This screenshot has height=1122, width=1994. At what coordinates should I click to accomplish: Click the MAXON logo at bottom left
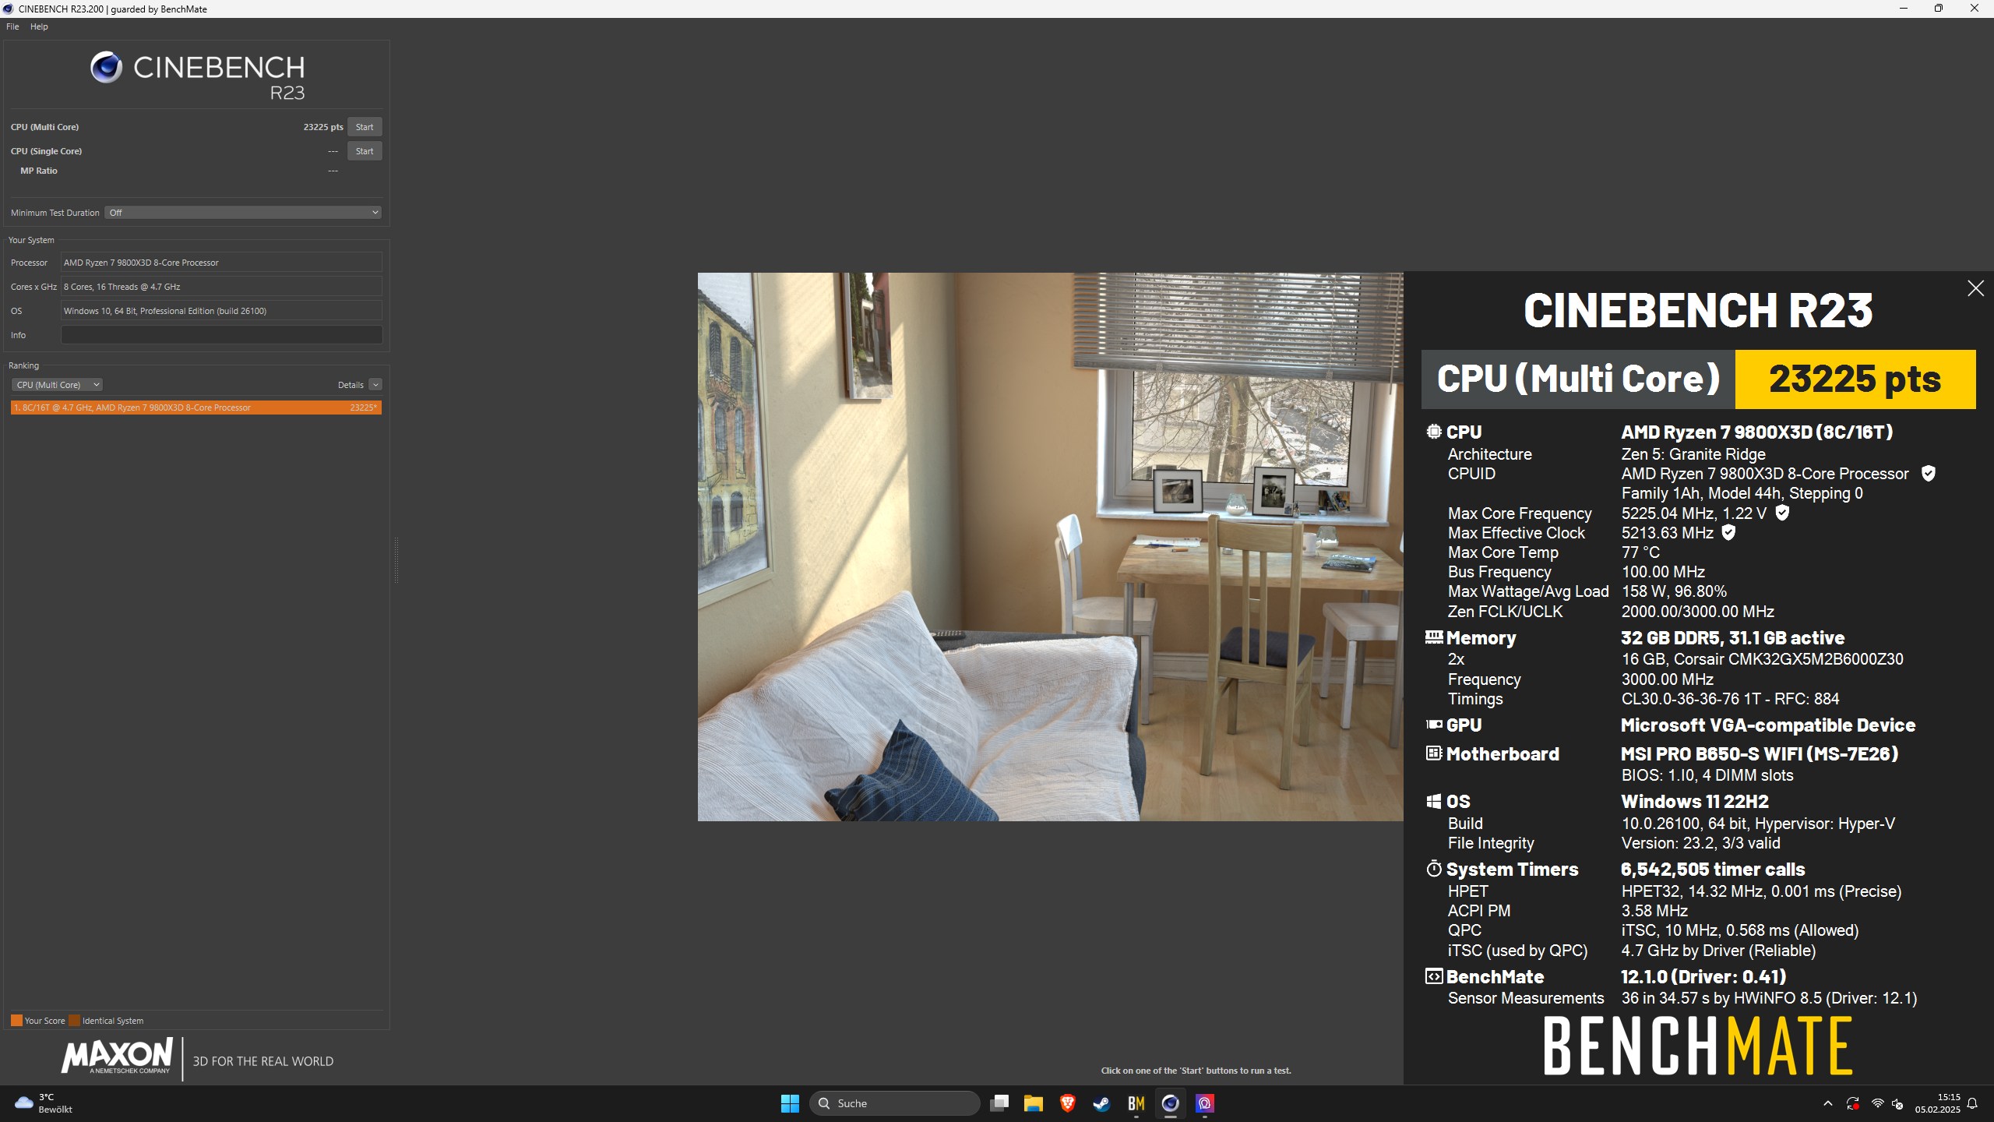click(x=117, y=1057)
